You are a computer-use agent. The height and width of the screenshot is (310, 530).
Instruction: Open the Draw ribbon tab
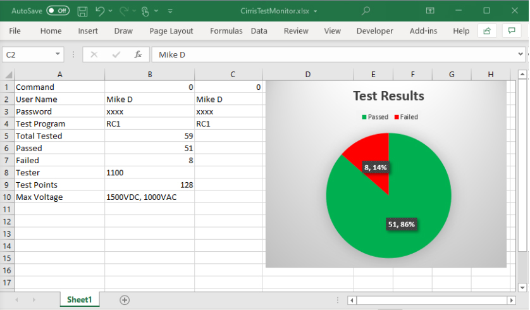[123, 31]
